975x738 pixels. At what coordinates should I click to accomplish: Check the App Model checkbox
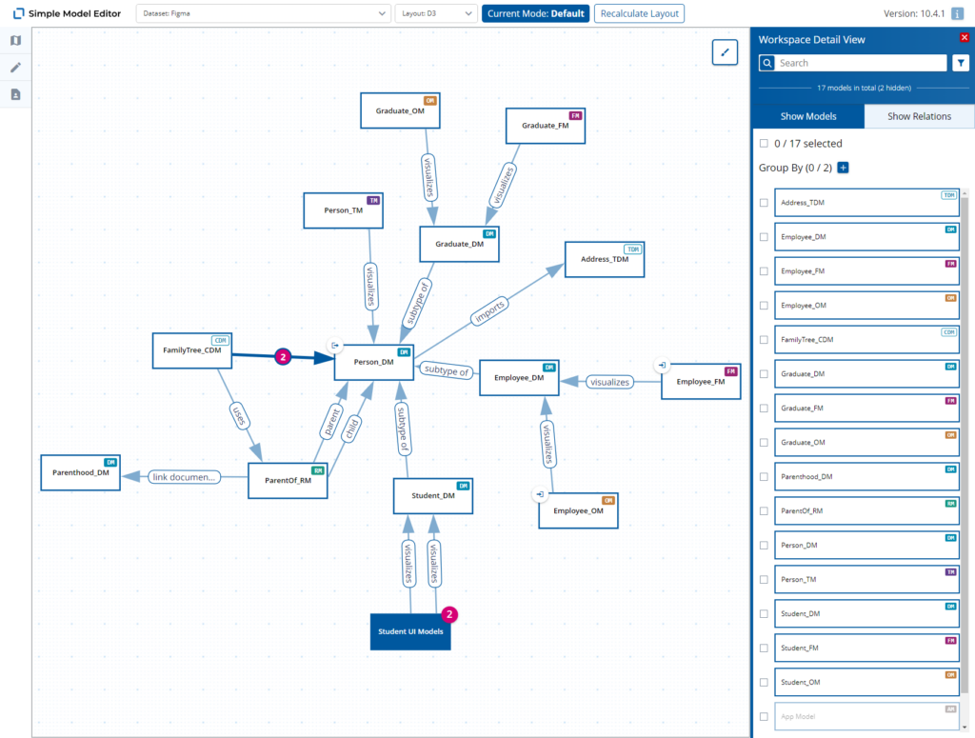764,716
